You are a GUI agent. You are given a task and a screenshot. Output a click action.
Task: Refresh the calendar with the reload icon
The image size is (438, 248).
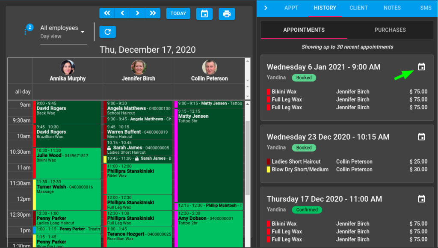(107, 32)
